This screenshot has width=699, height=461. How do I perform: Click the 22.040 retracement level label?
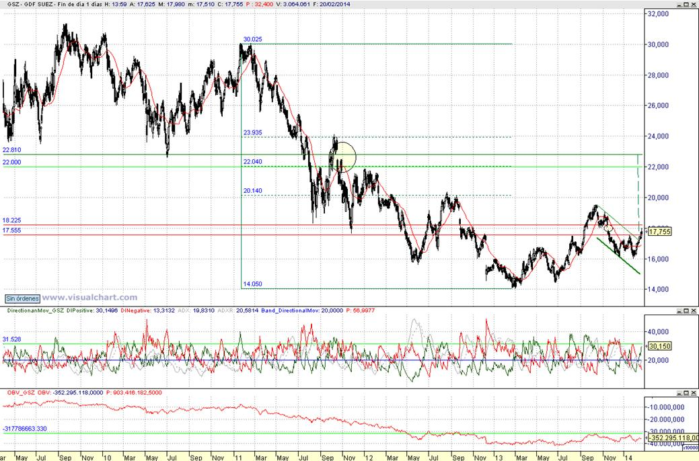(x=252, y=161)
